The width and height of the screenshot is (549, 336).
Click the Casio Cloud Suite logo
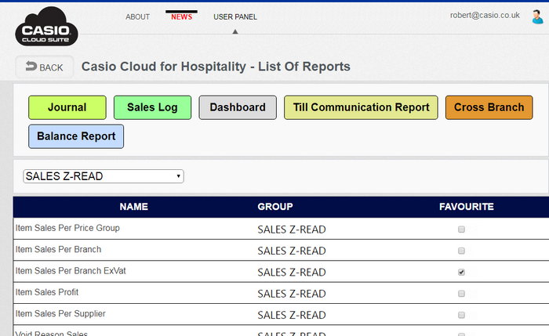46,27
